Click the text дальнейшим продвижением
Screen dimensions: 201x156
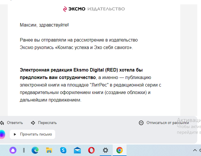click(x=51, y=100)
